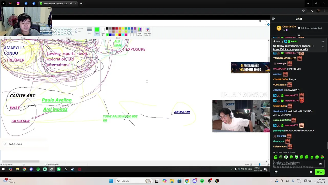Click the 1XBET free balance banner
The width and height of the screenshot is (328, 185).
(250, 68)
